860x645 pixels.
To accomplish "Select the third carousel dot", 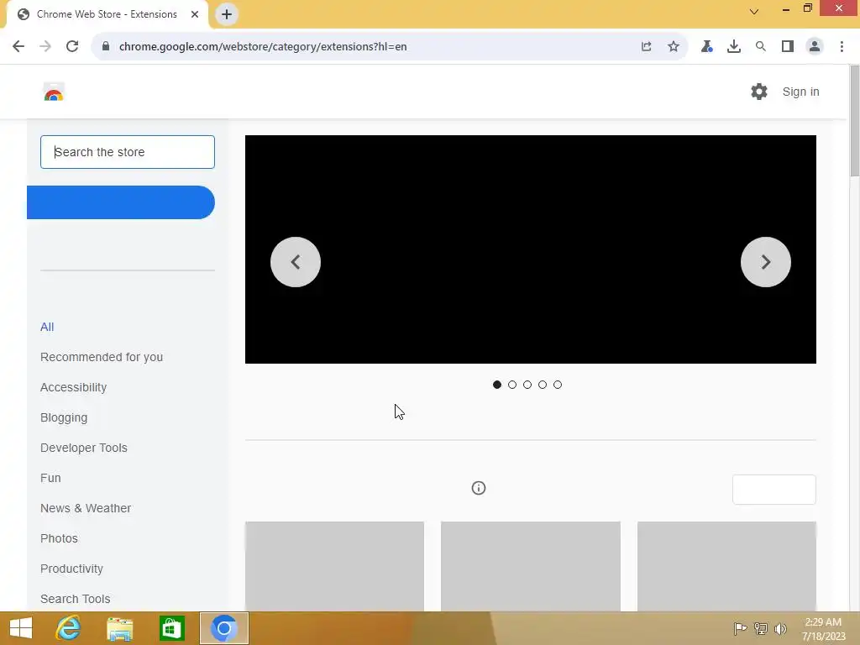I will [527, 385].
